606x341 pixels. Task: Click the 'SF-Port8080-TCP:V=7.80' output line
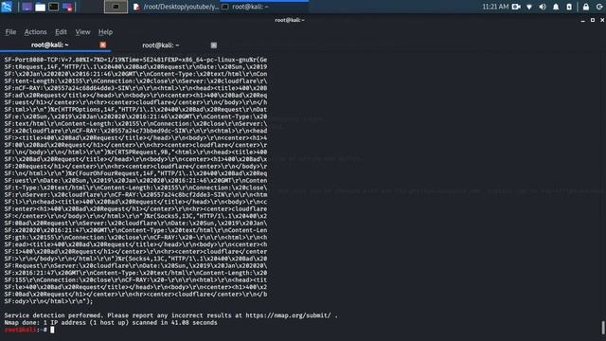point(135,60)
